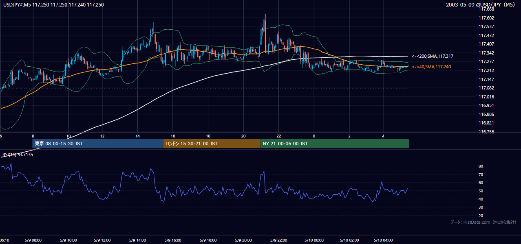Click the bottom date label 5/9 18:00
521x244 pixels.
tap(208, 240)
